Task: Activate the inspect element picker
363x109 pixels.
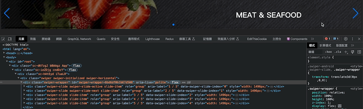Action: coord(3,39)
